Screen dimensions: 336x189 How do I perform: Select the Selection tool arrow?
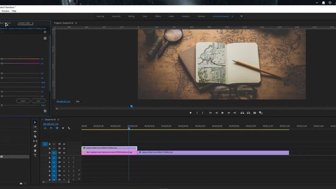point(35,122)
